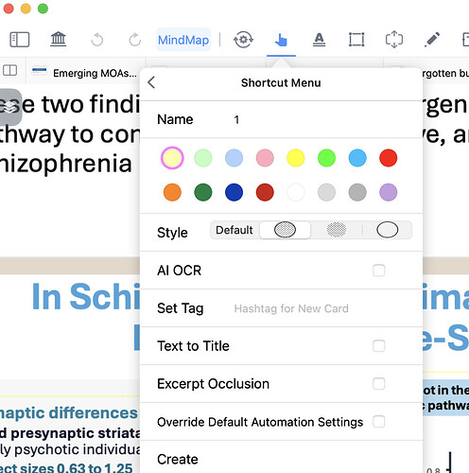This screenshot has height=473, width=469.
Task: Tick the Excerpt Occlusion checkbox
Action: [378, 384]
